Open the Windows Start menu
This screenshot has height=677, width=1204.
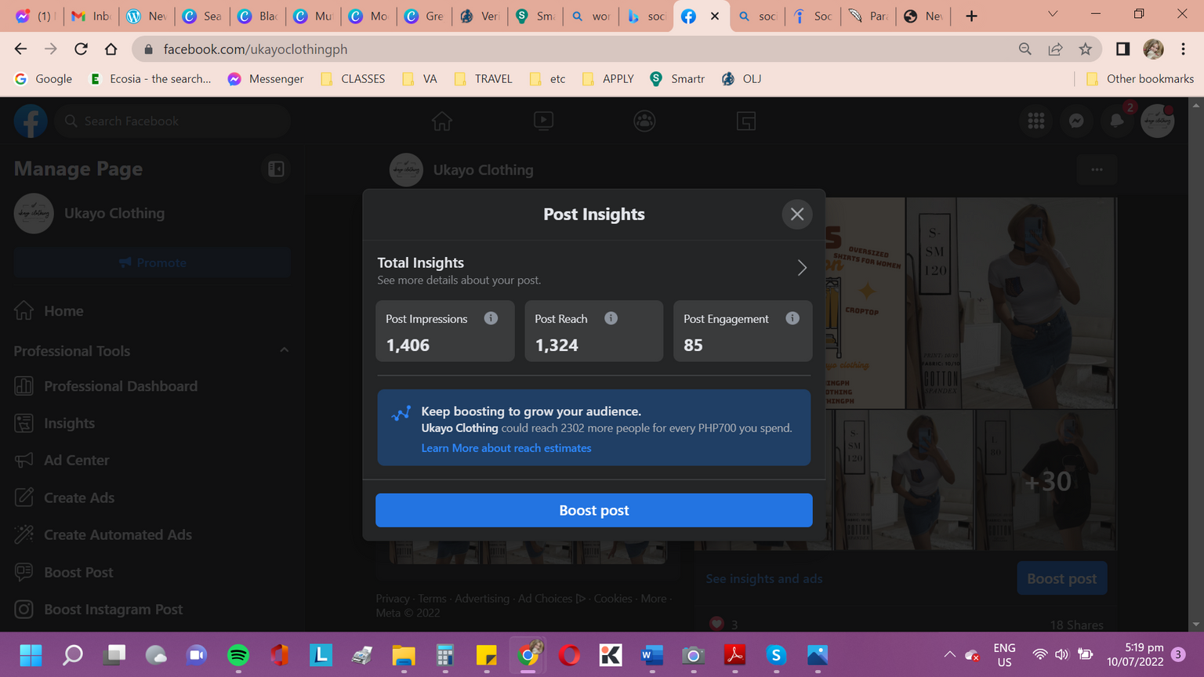point(31,654)
